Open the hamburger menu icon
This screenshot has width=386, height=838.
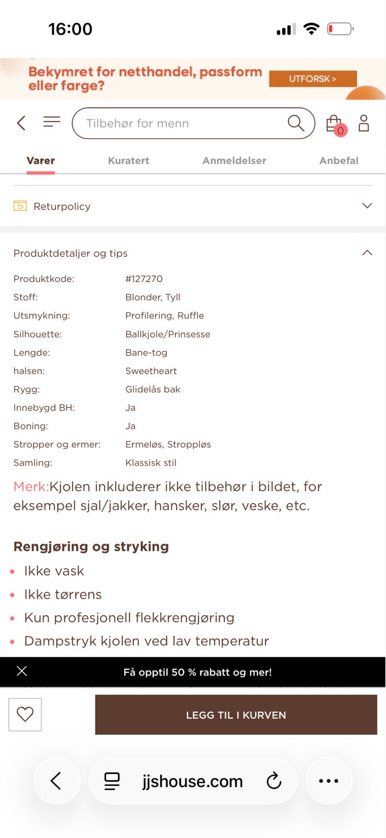point(52,122)
